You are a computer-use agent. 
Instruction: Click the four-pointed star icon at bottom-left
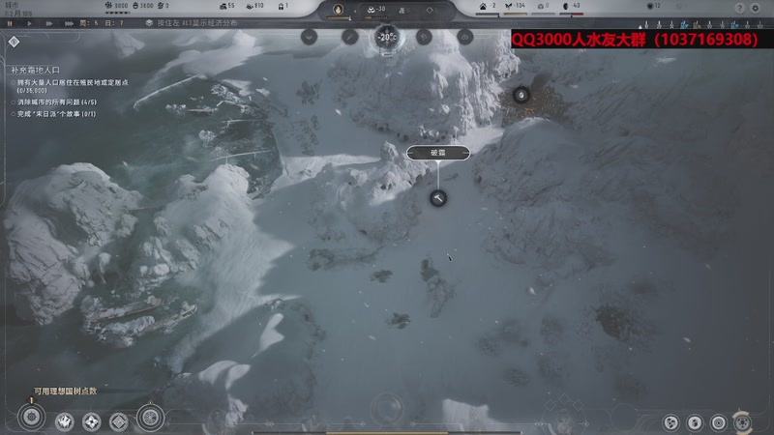click(x=91, y=422)
